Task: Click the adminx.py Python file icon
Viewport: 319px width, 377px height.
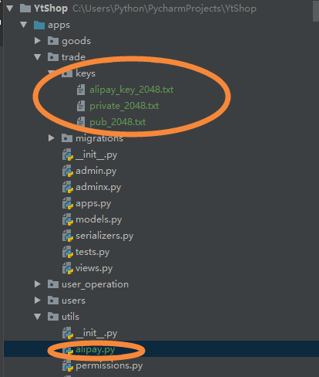Action: pyautogui.click(x=68, y=187)
